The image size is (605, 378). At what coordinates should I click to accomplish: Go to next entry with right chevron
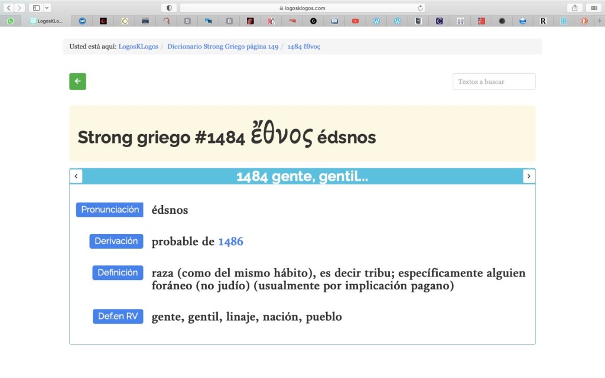tap(529, 176)
